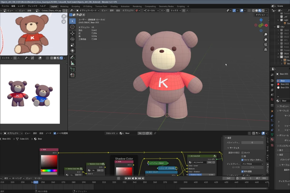Viewport: 290px width, 193px height.
Task: Jump to start frame in timeline
Action: point(126,178)
